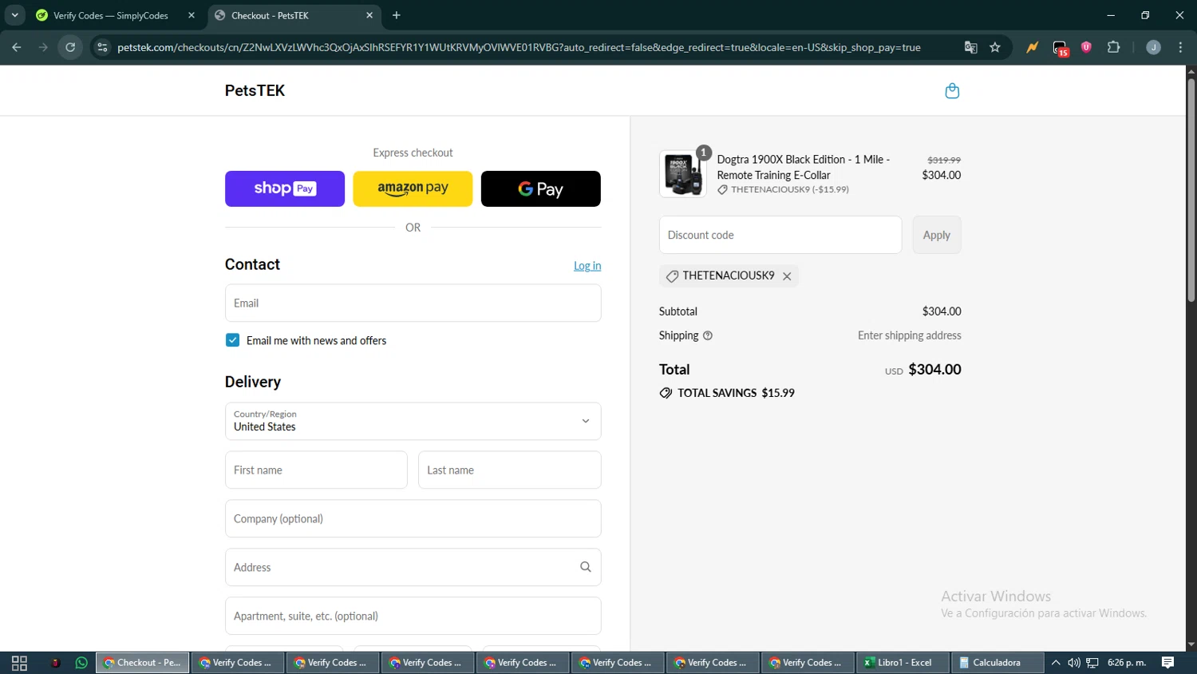Click the Company (optional) field
The width and height of the screenshot is (1197, 674).
coord(413,519)
